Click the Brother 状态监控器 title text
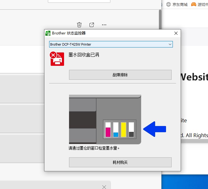This screenshot has height=189, width=208. coord(69,33)
